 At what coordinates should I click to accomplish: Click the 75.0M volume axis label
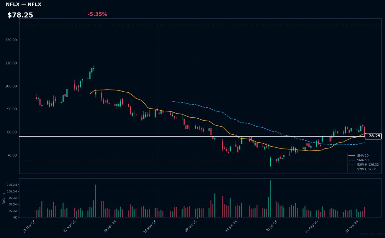[13, 198]
